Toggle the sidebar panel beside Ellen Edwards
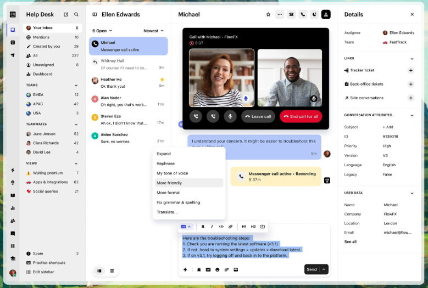Viewport: 428px width, 288px height. click(95, 14)
